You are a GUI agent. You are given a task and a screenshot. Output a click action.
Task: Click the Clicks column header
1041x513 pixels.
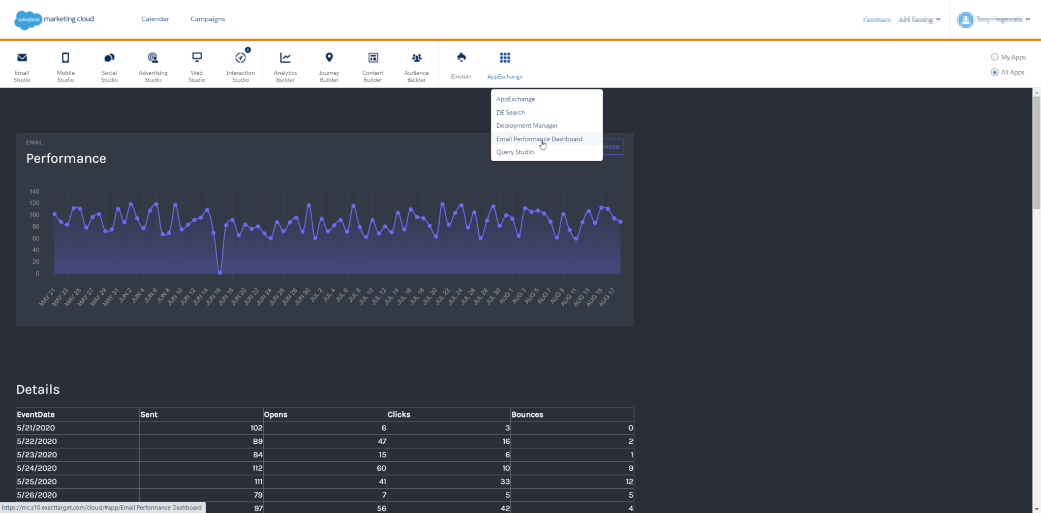[x=448, y=414]
